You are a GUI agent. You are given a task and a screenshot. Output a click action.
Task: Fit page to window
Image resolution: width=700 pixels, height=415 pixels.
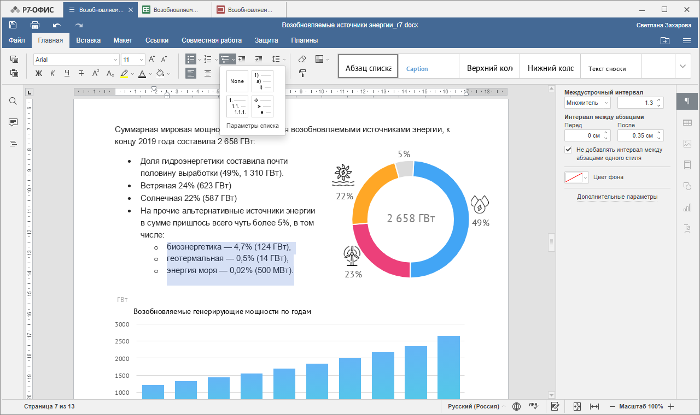tap(577, 406)
